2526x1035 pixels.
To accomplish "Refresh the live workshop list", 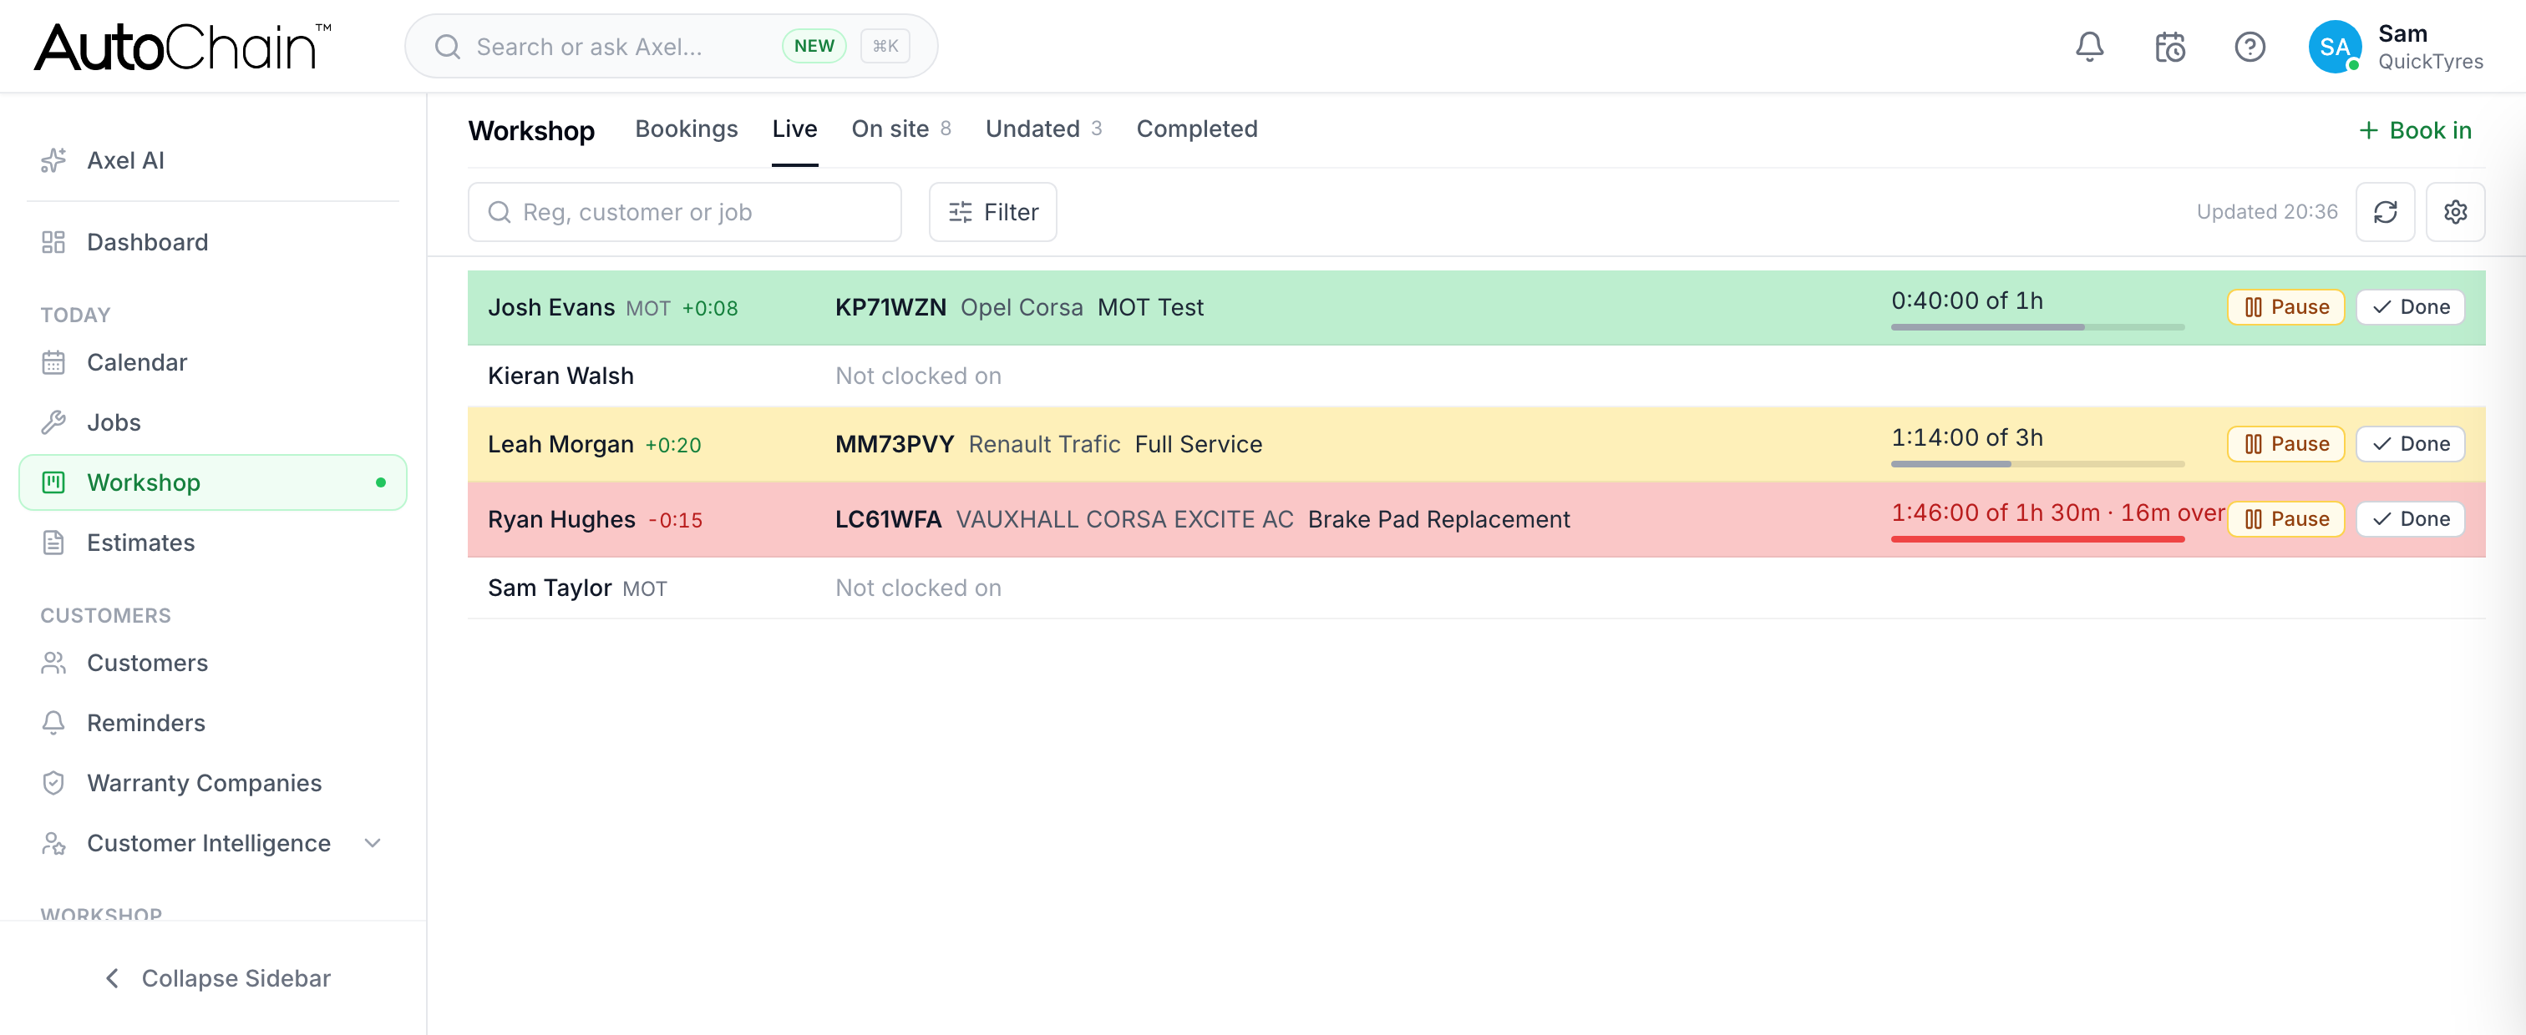I will coord(2385,212).
